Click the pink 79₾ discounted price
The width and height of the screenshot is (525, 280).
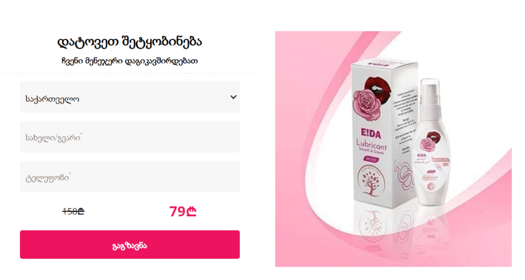coord(183,211)
